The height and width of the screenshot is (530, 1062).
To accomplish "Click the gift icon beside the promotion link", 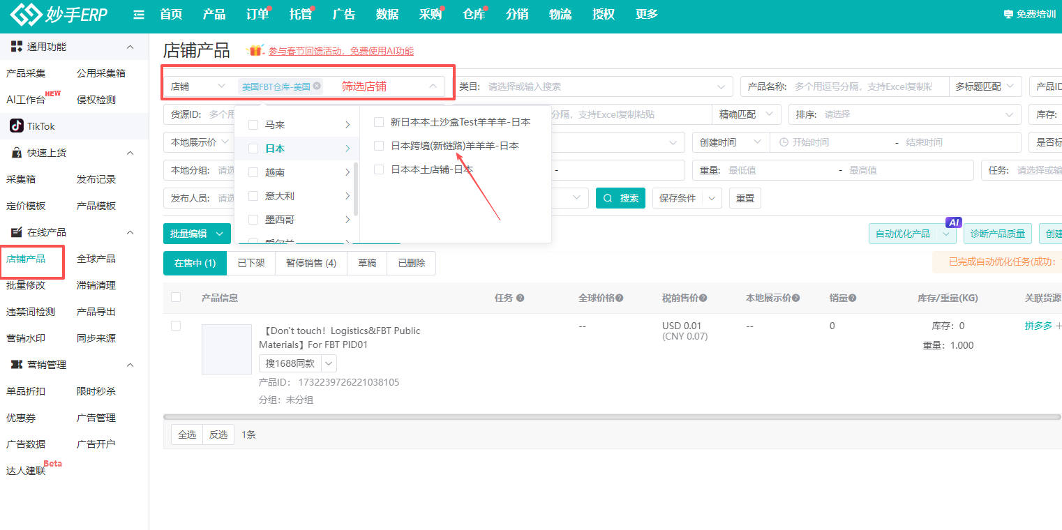I will [255, 51].
